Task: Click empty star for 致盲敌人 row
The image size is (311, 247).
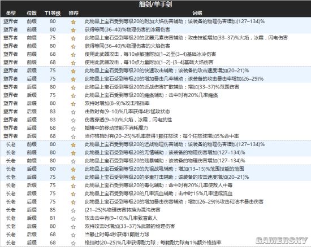Action: click(73, 219)
